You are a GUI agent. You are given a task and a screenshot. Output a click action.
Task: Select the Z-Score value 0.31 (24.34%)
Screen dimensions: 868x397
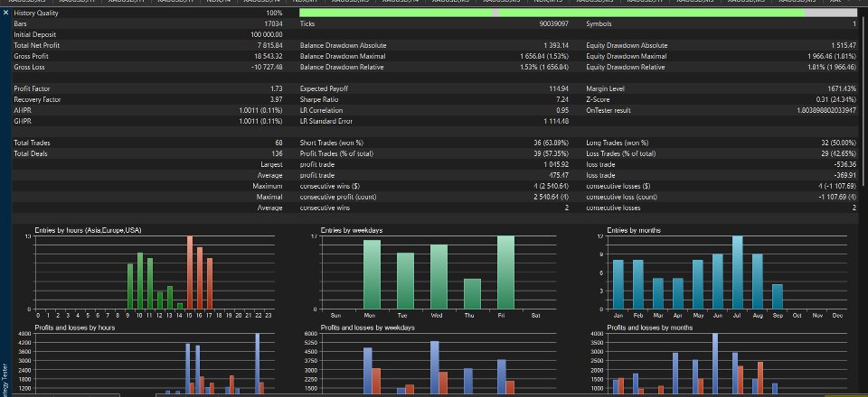click(x=837, y=99)
